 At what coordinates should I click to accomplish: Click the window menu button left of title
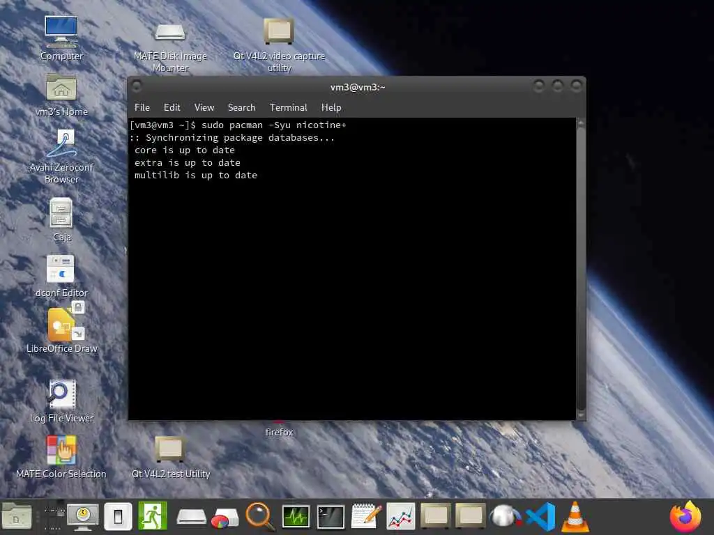[x=136, y=86]
